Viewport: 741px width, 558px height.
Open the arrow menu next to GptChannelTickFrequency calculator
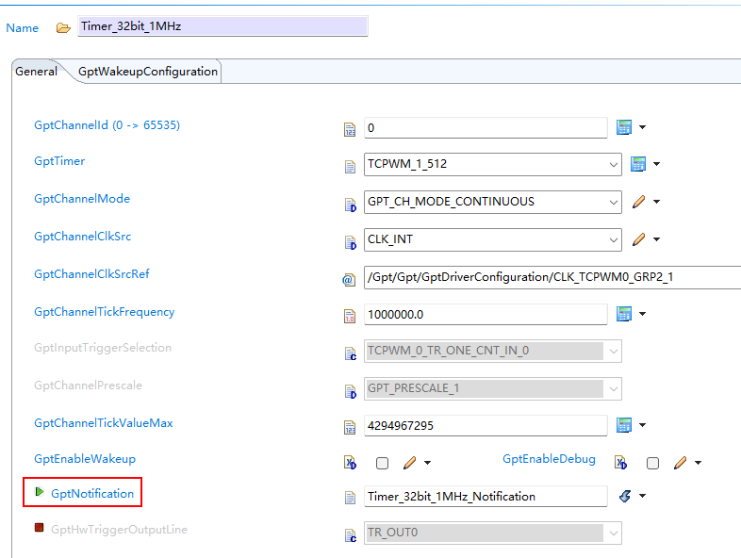642,314
